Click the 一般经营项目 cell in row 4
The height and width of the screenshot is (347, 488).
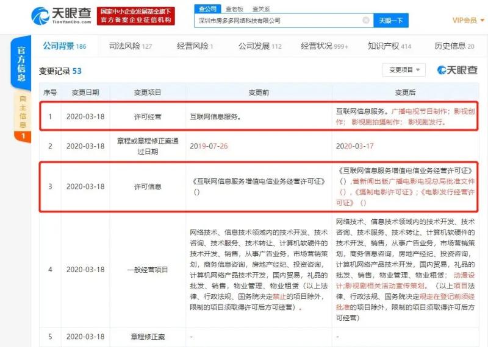(x=148, y=270)
